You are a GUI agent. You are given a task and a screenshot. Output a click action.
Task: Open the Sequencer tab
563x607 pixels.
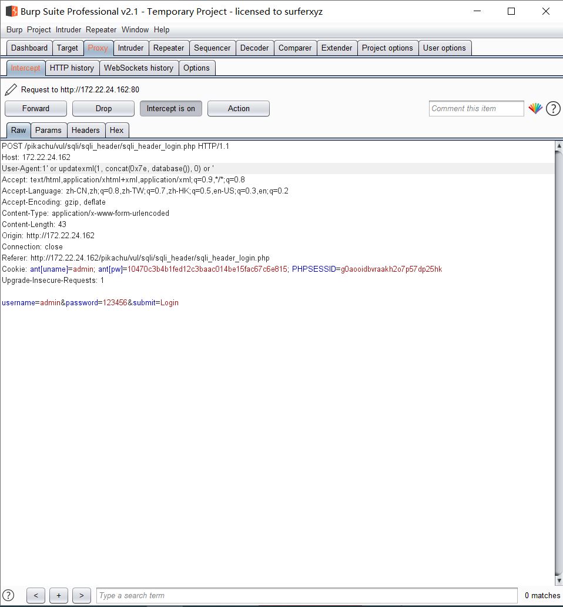click(212, 48)
